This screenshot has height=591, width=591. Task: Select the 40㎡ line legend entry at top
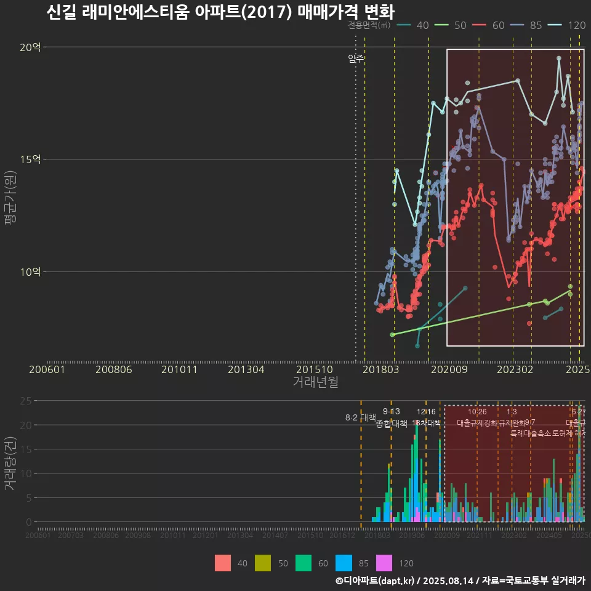coord(412,25)
